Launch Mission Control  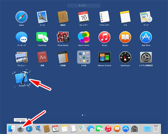(104, 57)
